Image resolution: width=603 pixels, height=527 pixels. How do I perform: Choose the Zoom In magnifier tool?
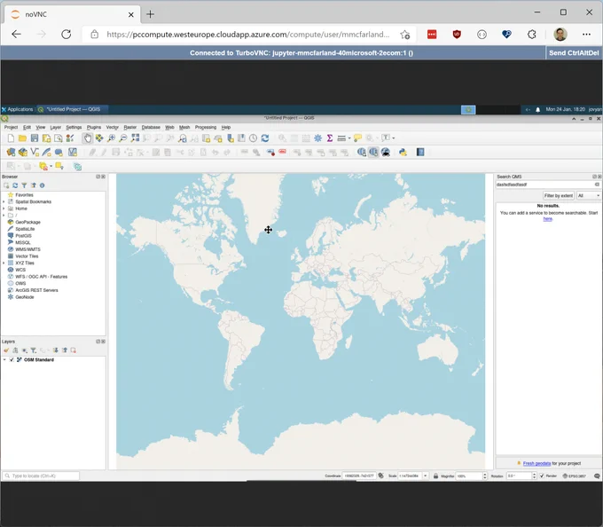pyautogui.click(x=111, y=138)
